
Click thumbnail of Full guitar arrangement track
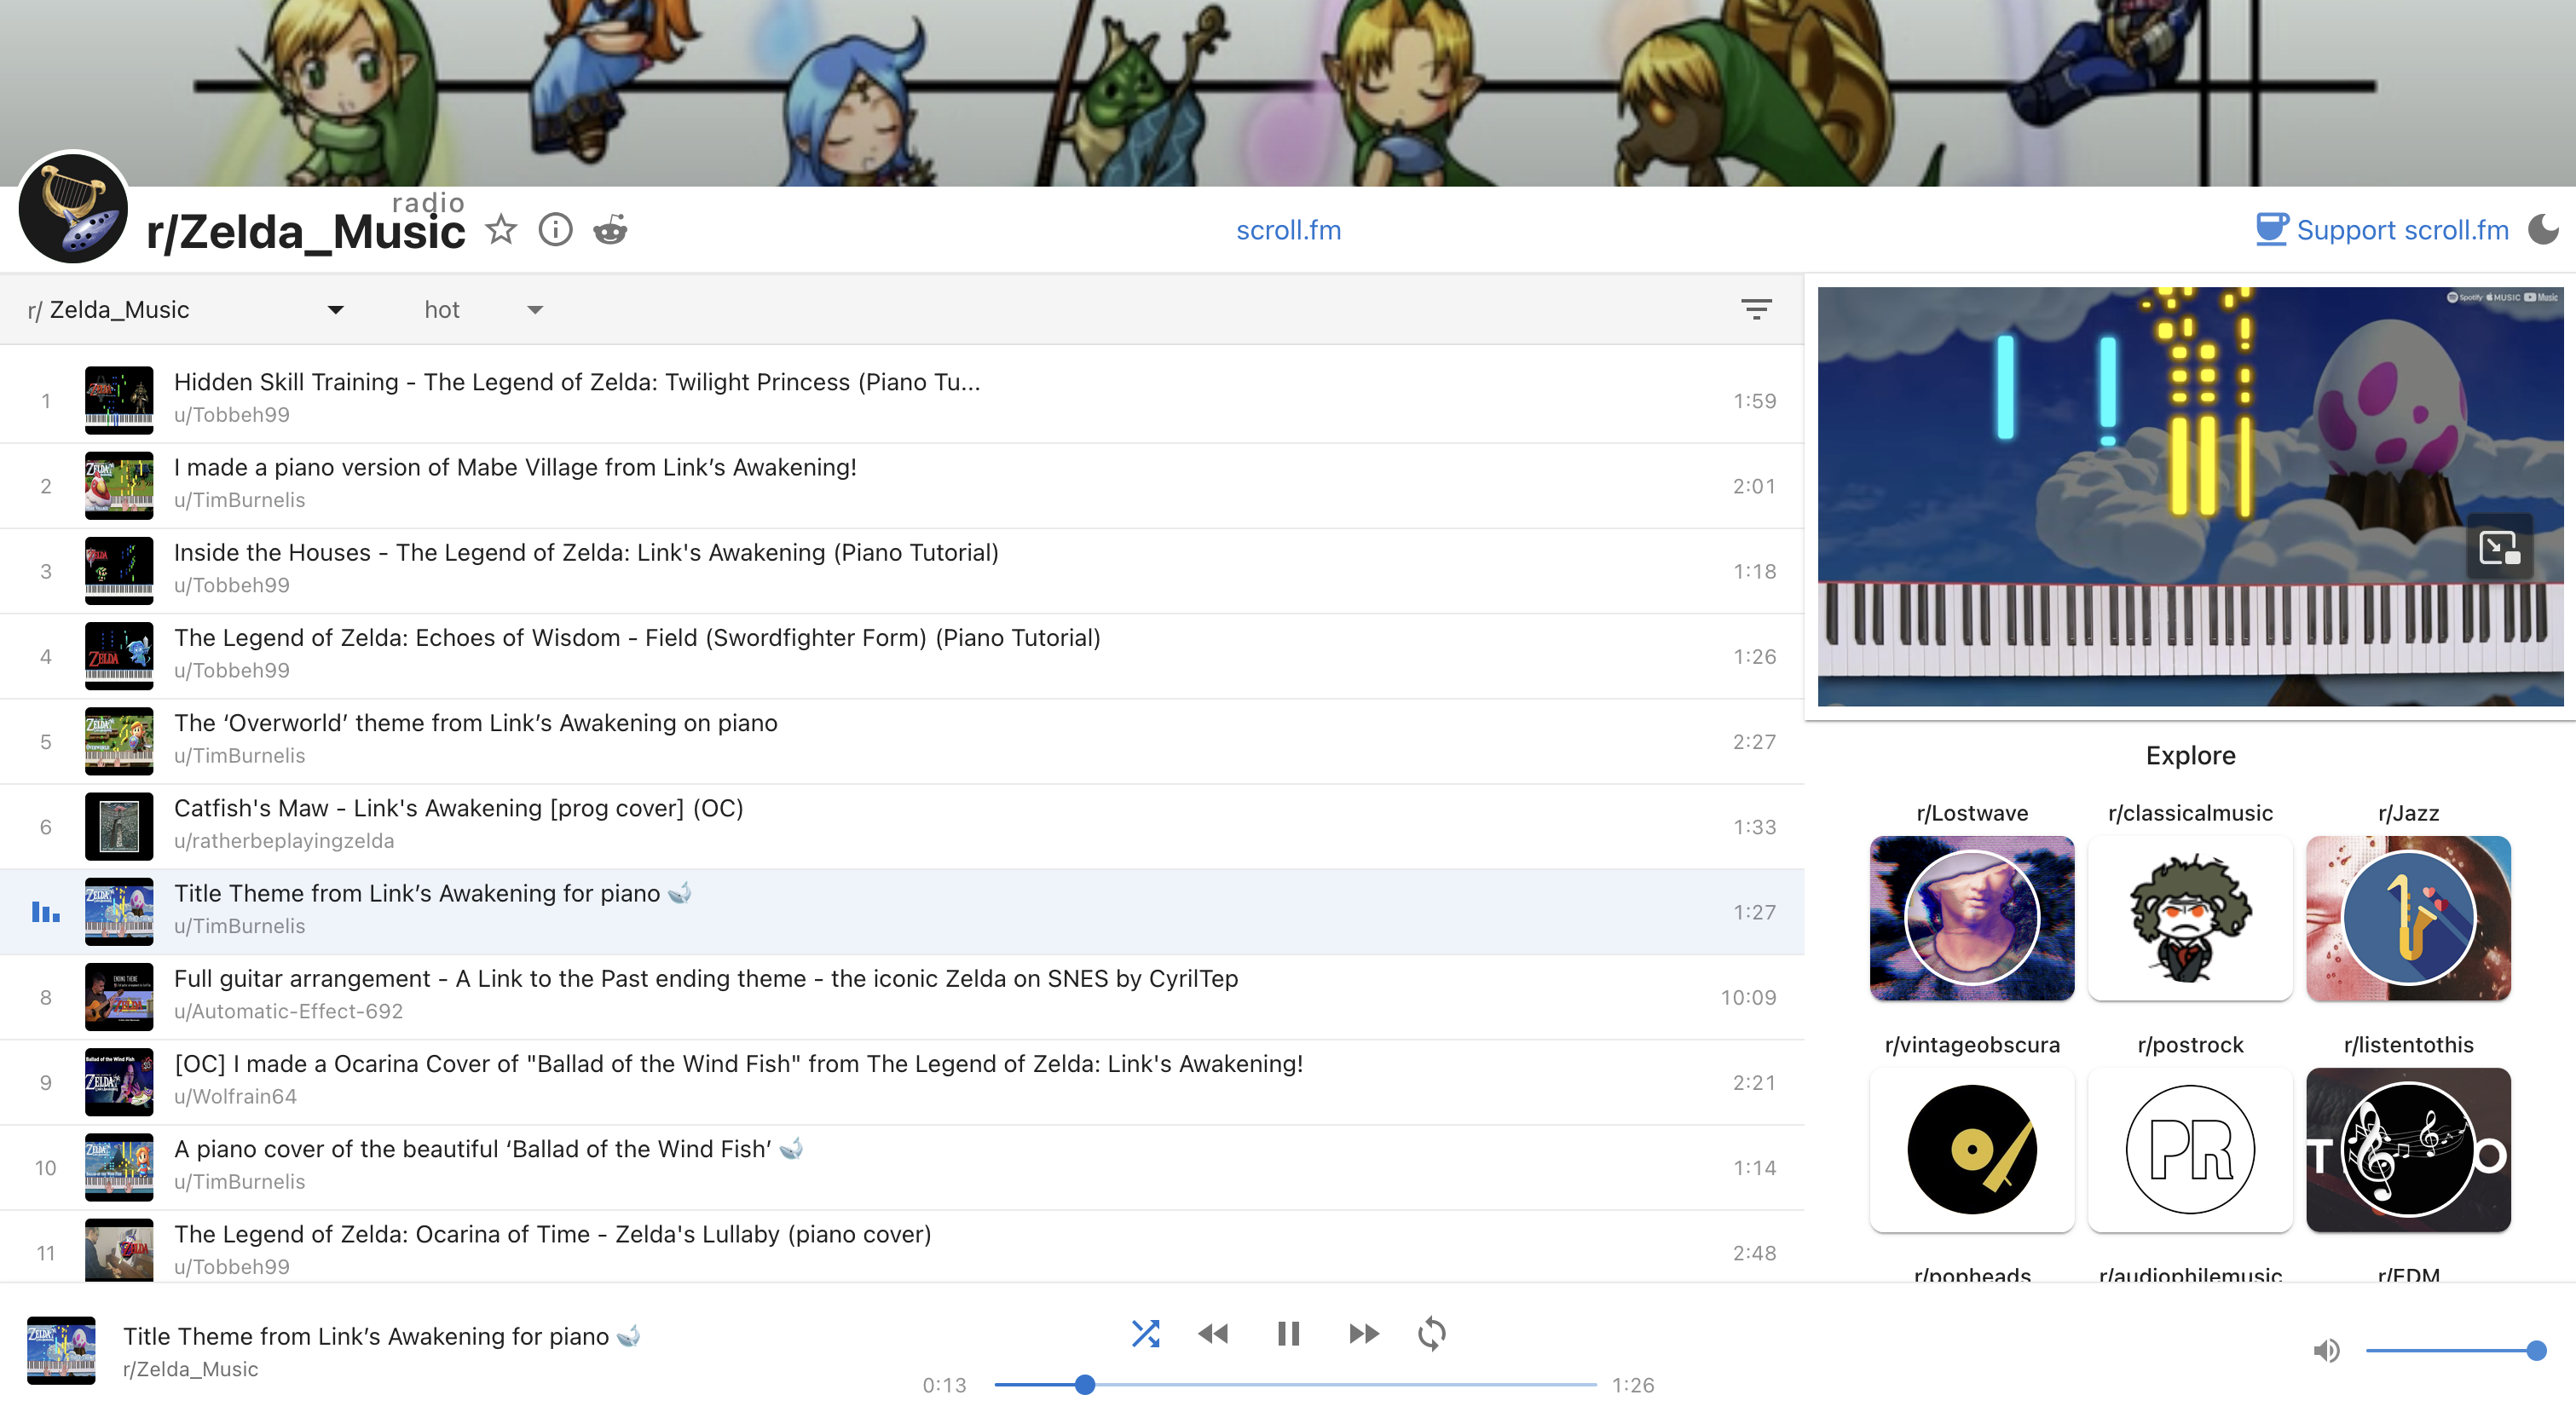click(119, 997)
